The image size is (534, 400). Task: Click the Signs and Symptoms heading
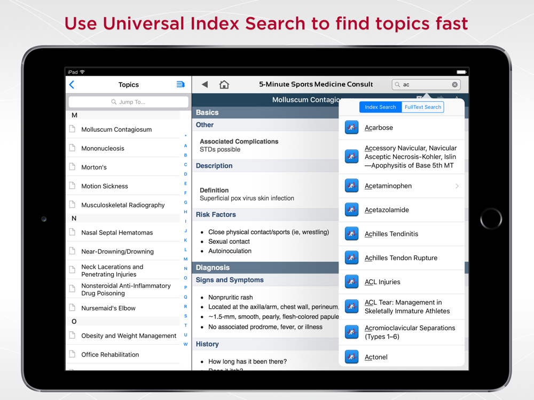tap(230, 280)
